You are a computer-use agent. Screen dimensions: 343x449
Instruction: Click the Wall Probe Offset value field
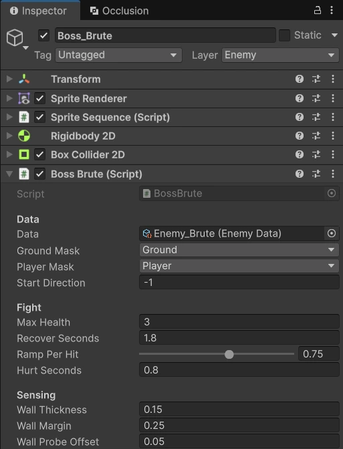coord(239,442)
